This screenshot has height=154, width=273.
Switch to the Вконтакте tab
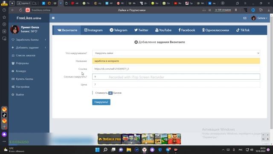point(67,30)
